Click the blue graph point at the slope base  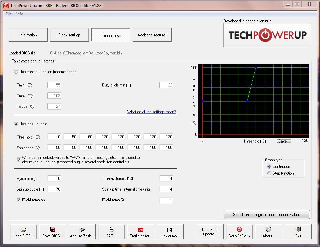pos(247,101)
